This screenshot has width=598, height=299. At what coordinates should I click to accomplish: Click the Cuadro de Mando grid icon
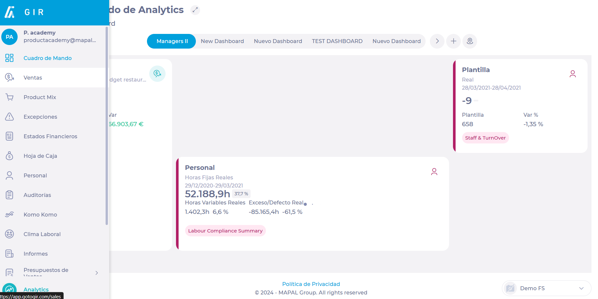[x=9, y=58]
